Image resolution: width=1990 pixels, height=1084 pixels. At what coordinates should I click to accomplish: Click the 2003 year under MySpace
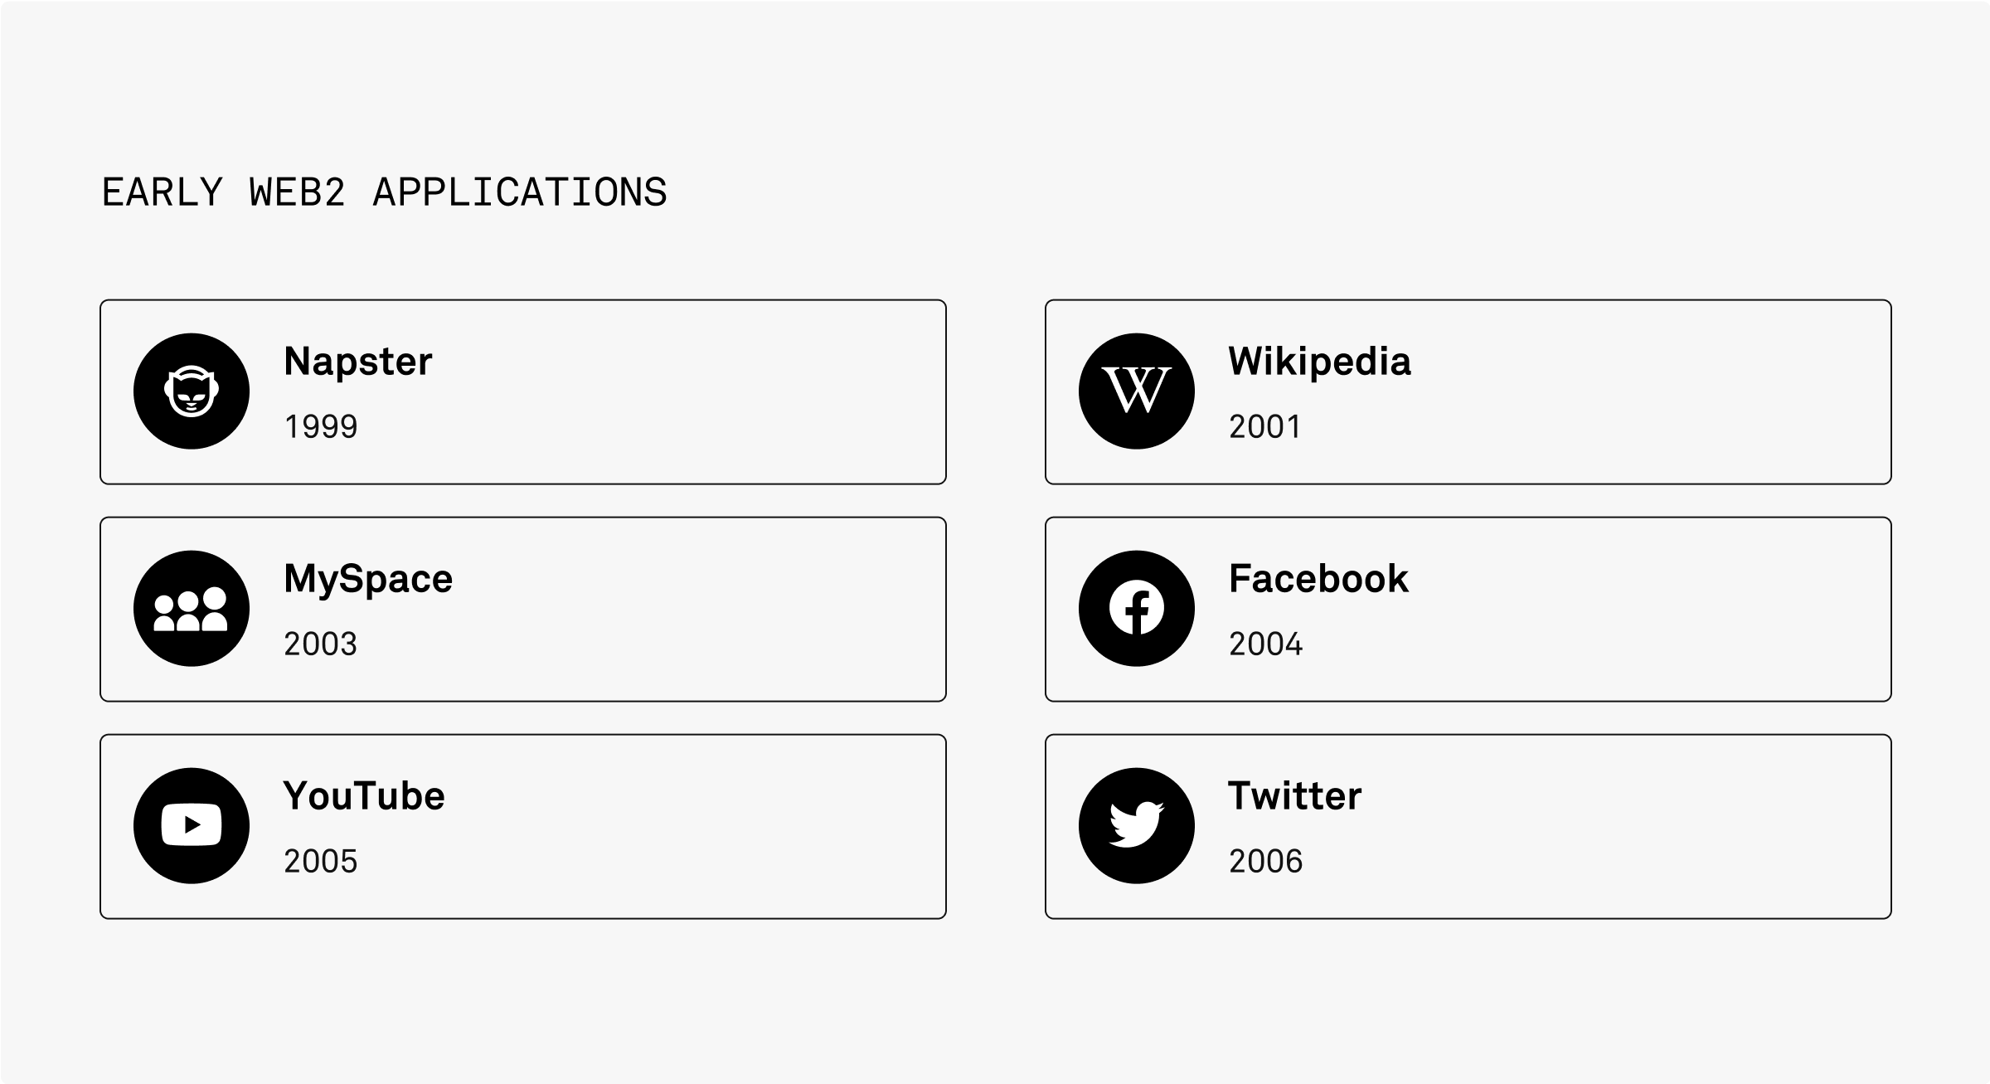coord(321,644)
